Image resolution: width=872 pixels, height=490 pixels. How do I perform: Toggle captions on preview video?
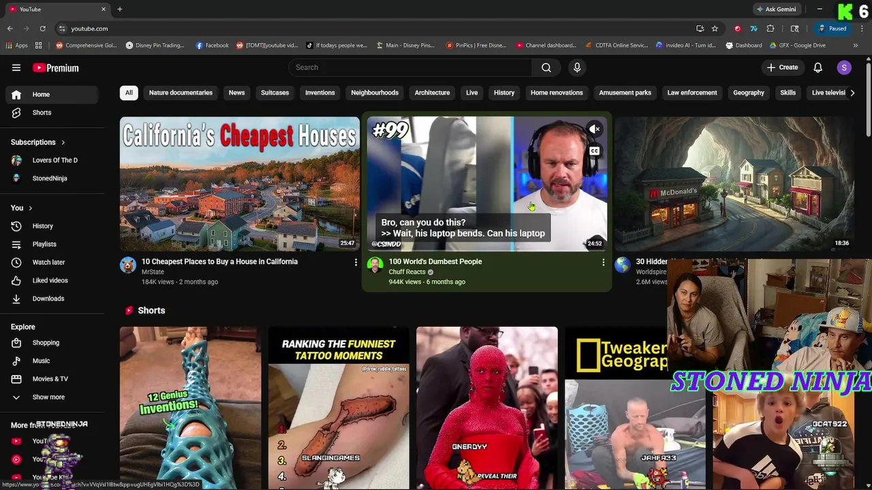[x=595, y=151]
